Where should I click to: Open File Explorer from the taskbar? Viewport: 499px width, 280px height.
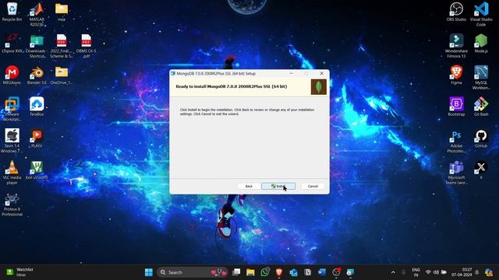(250, 272)
